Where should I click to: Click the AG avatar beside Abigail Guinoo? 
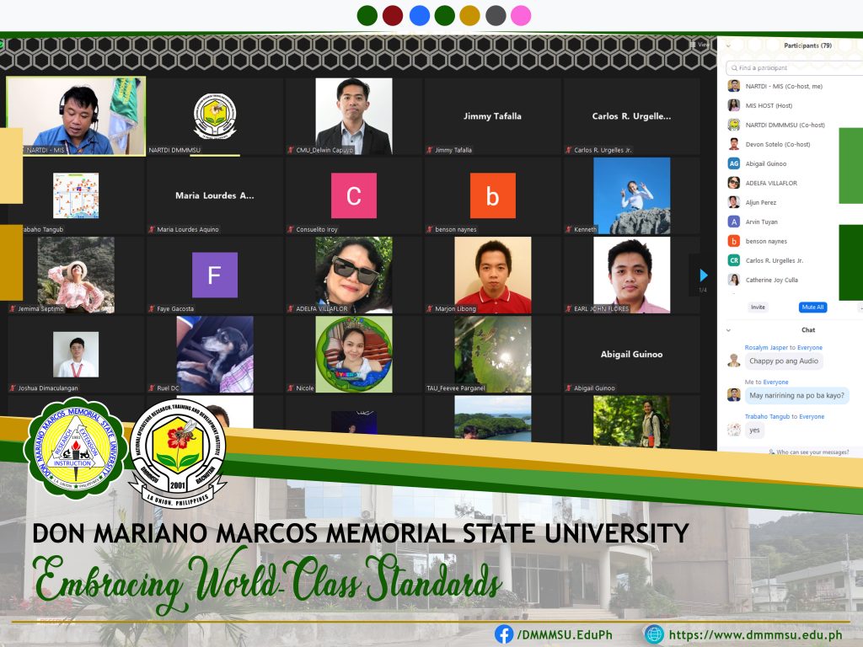(x=734, y=163)
